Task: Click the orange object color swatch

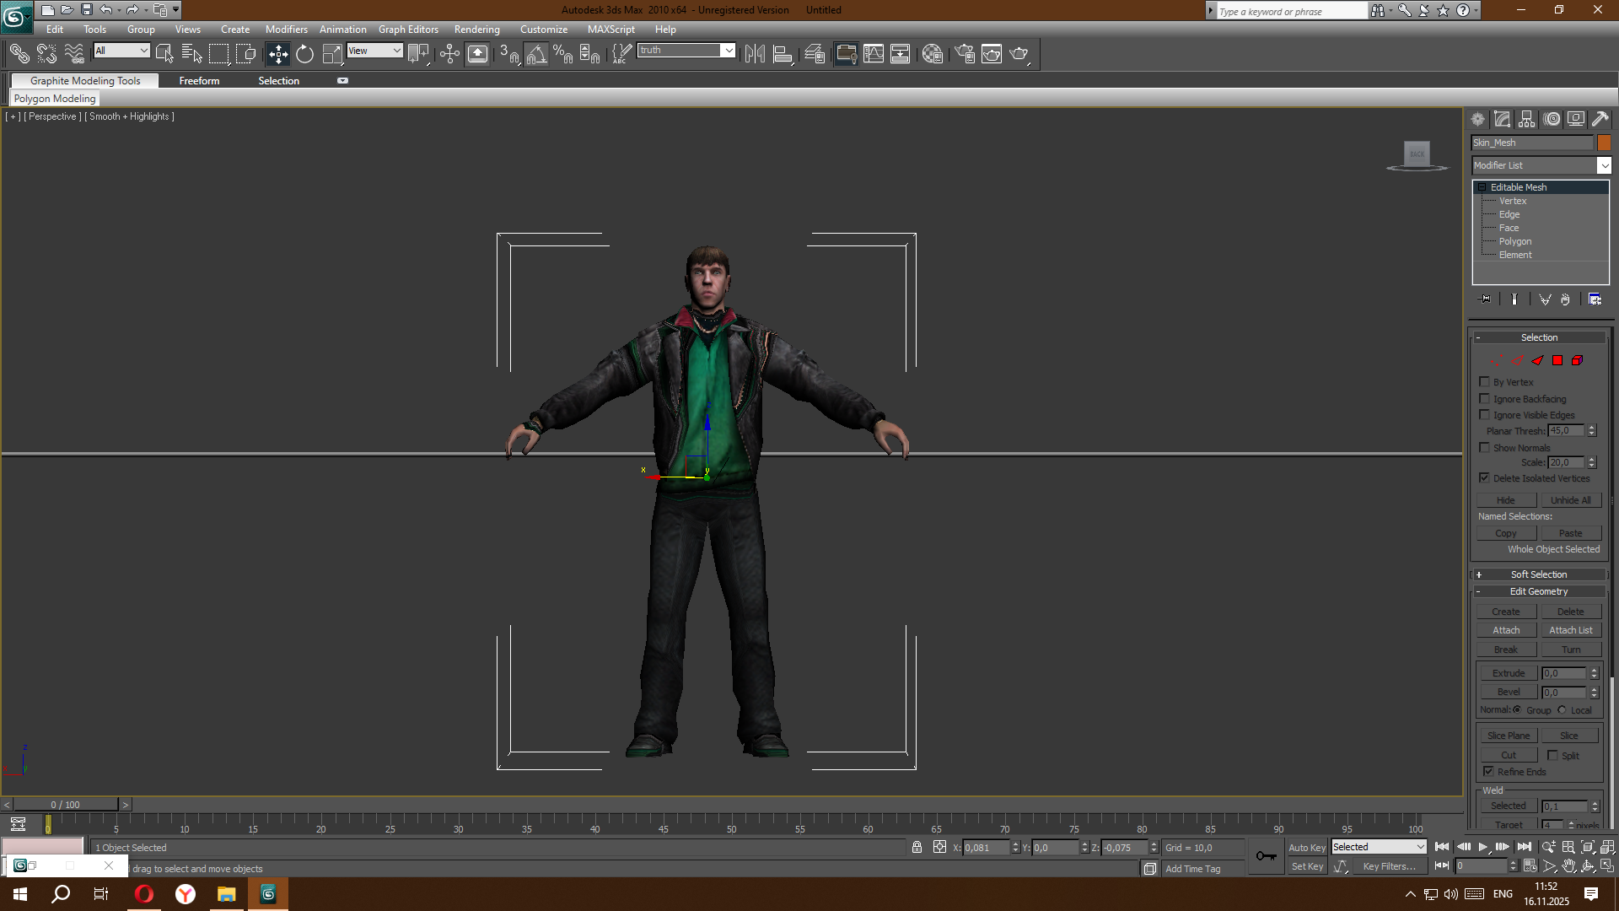Action: [x=1604, y=143]
